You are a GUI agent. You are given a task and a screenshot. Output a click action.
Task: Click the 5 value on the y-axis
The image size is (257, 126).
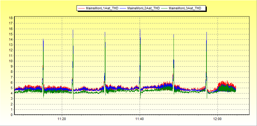(12, 88)
